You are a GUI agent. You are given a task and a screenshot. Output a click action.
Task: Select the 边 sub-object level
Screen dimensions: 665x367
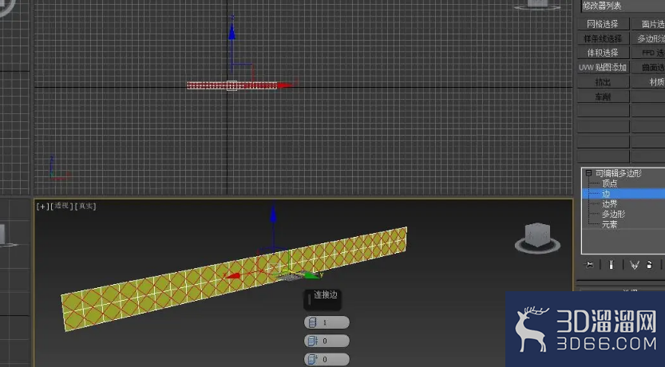pyautogui.click(x=623, y=194)
